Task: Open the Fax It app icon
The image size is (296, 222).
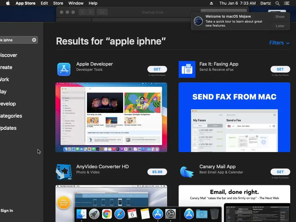Action: tap(187, 69)
